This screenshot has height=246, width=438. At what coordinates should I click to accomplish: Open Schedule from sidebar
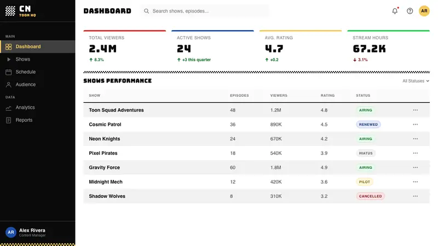point(37,72)
